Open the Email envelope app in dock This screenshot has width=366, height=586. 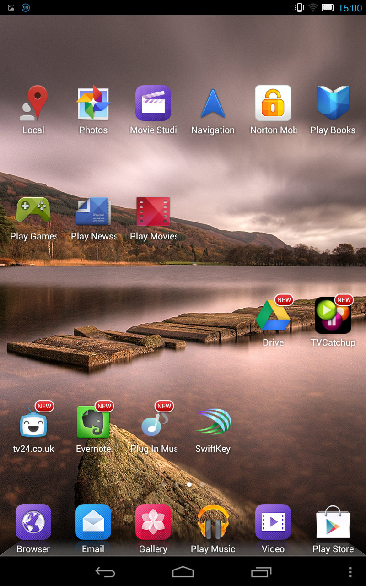pos(93,522)
